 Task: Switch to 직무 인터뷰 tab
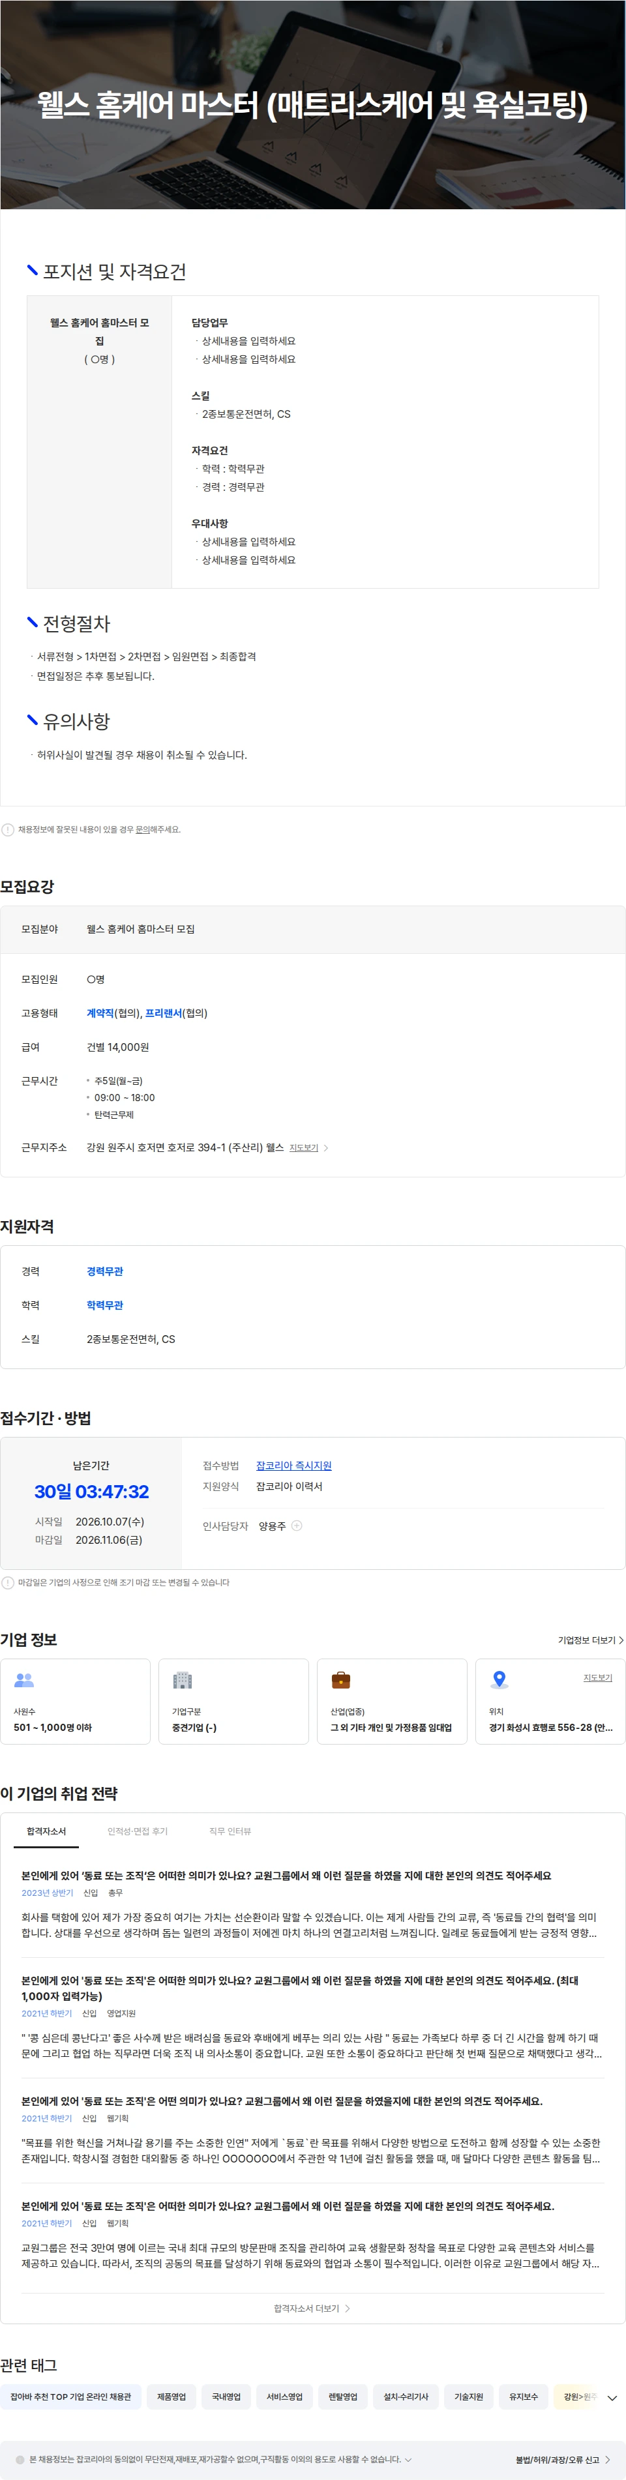(230, 1831)
